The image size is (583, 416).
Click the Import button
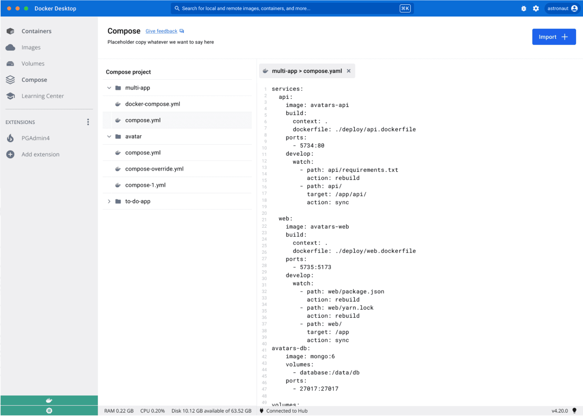coord(554,37)
